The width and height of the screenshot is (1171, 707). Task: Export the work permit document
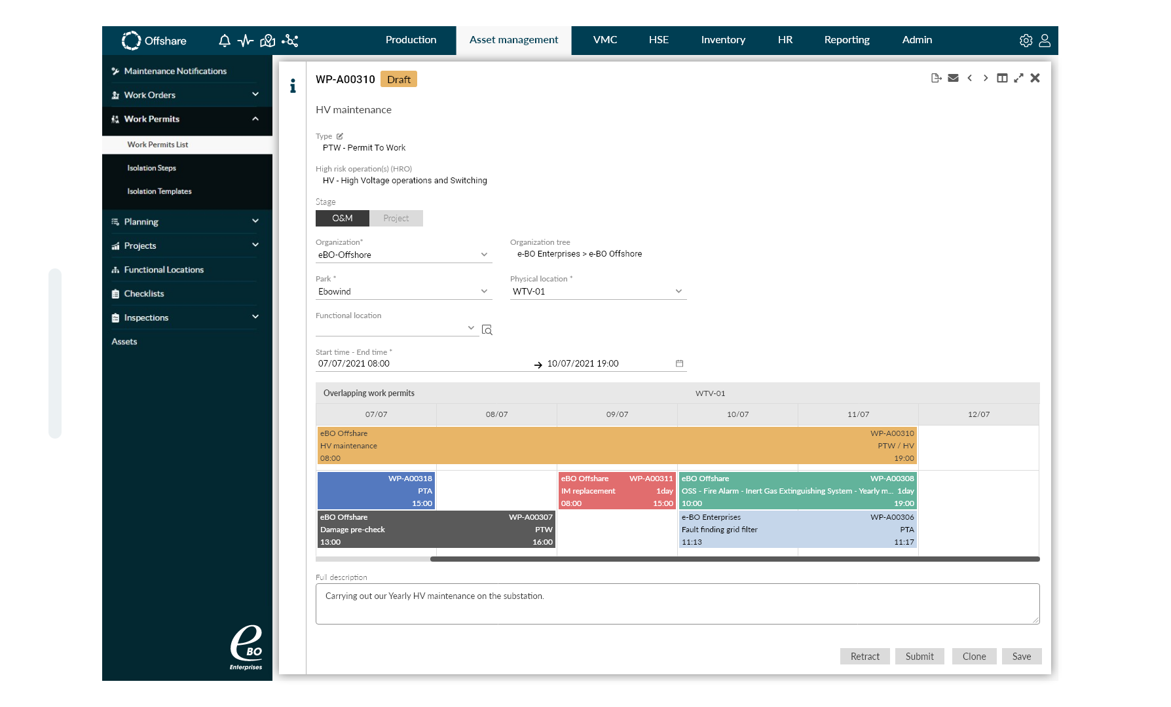pyautogui.click(x=937, y=78)
